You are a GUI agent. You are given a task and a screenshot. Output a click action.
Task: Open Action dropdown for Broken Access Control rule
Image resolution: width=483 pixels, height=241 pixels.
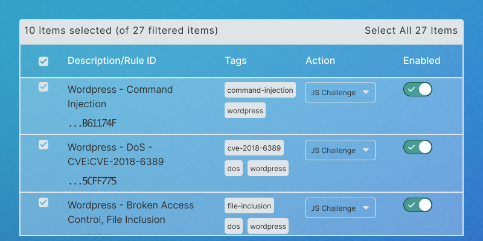pos(341,208)
